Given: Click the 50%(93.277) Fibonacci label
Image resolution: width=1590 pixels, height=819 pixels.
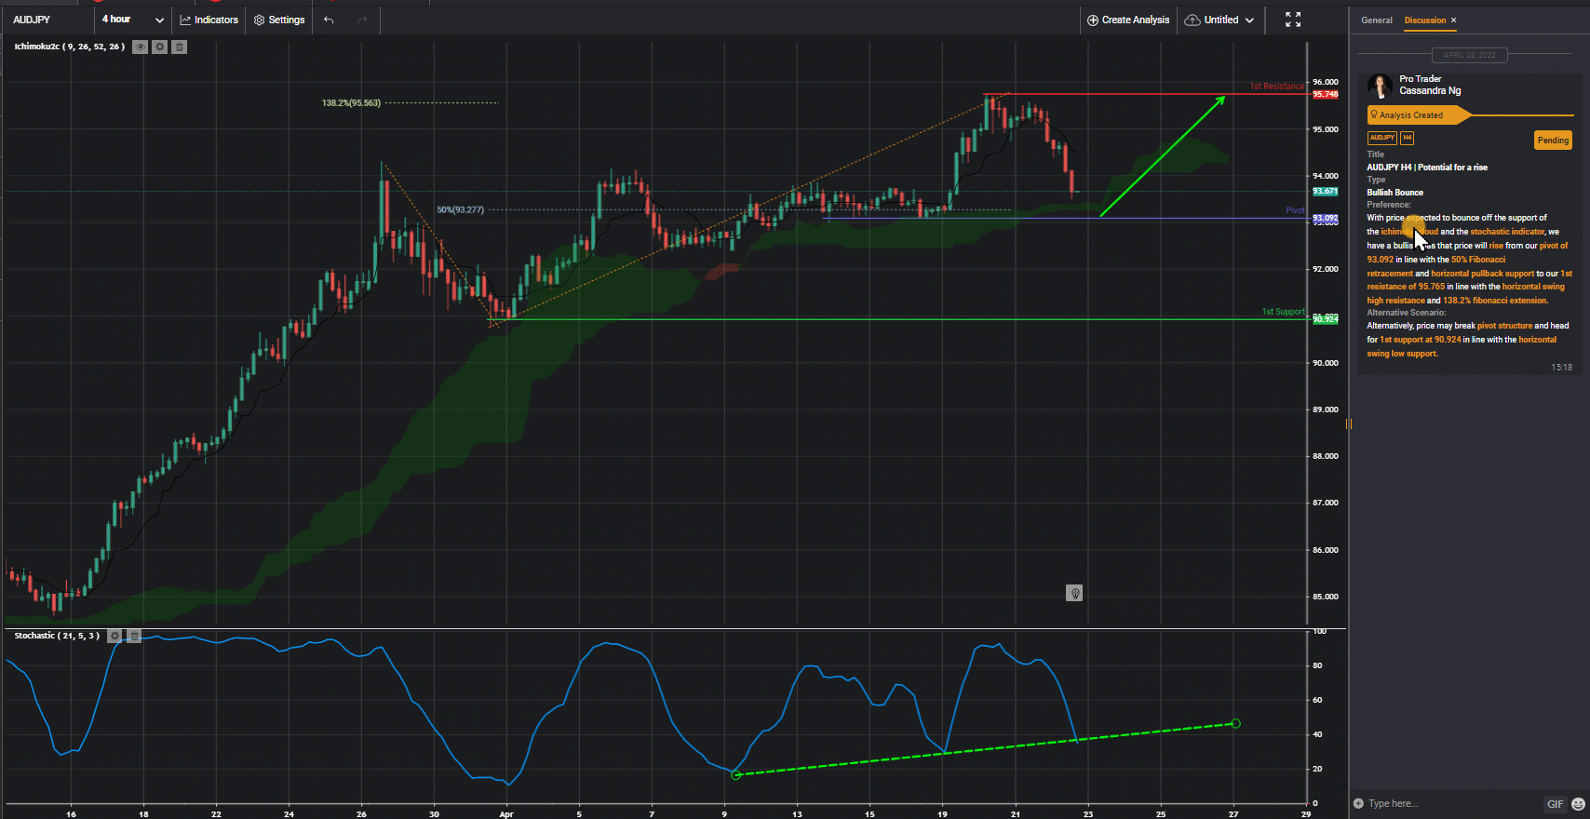Looking at the screenshot, I should click(460, 210).
